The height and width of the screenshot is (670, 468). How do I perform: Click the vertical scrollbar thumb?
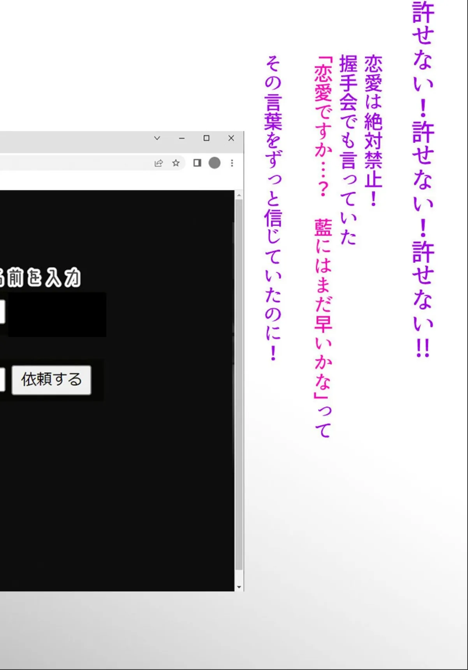coord(239,385)
